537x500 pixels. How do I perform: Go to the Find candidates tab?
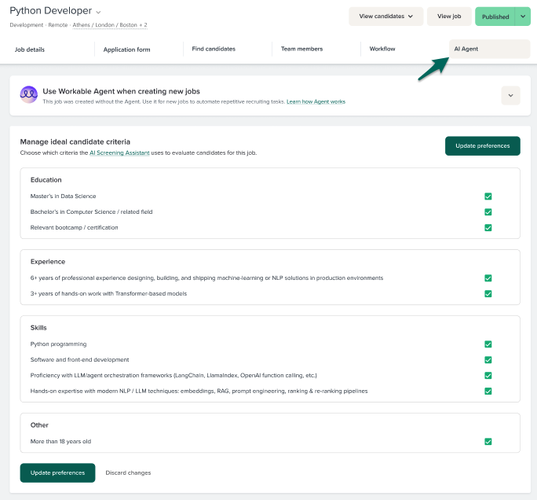[214, 50]
